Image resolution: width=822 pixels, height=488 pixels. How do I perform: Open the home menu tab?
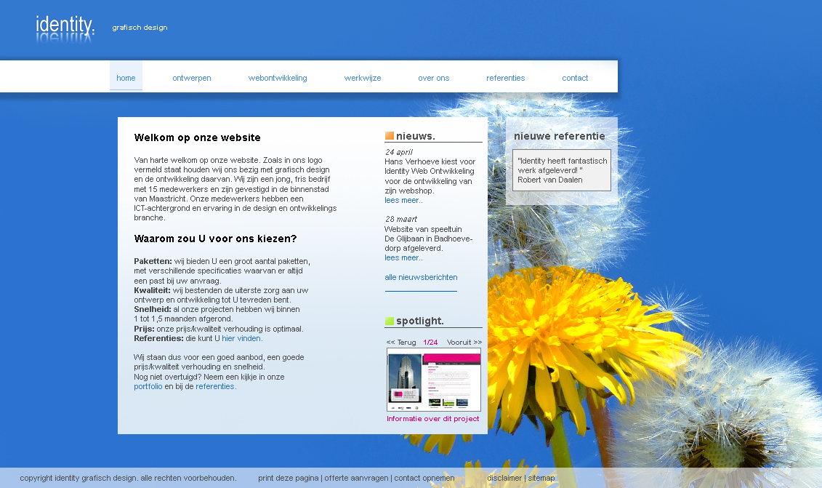click(126, 78)
